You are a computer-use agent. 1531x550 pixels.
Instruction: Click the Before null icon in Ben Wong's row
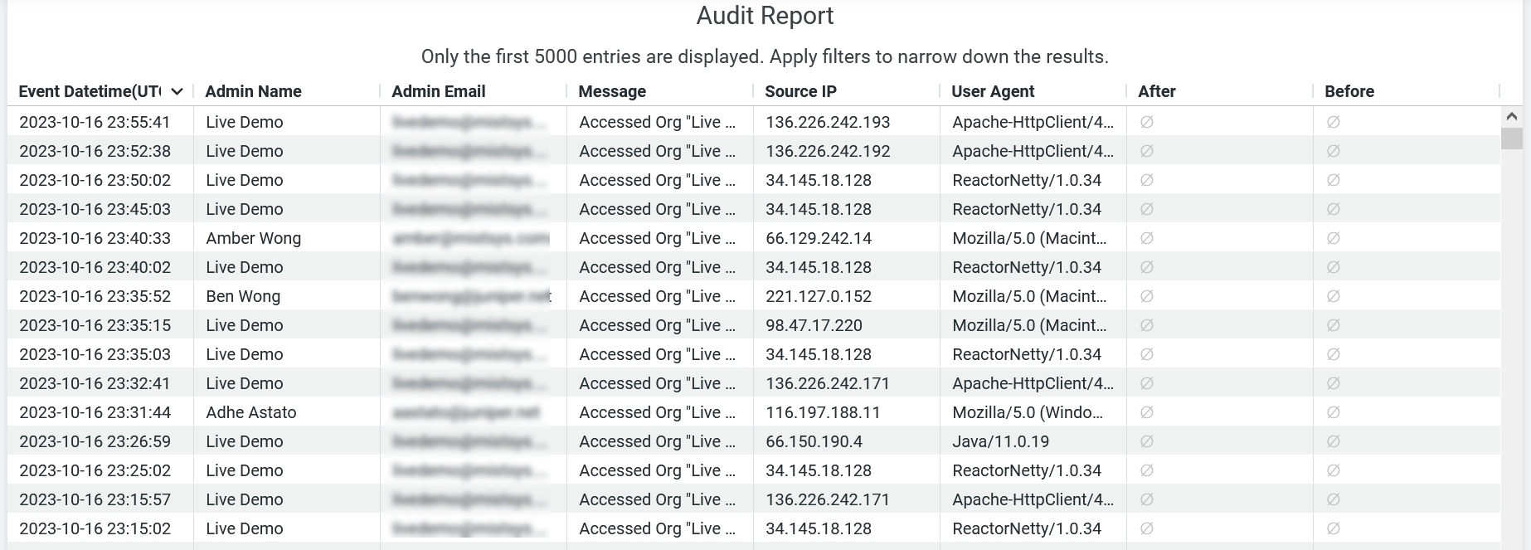[1334, 296]
